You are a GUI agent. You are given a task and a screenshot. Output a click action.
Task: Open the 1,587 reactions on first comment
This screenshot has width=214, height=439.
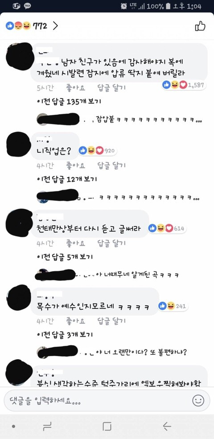[x=184, y=85]
